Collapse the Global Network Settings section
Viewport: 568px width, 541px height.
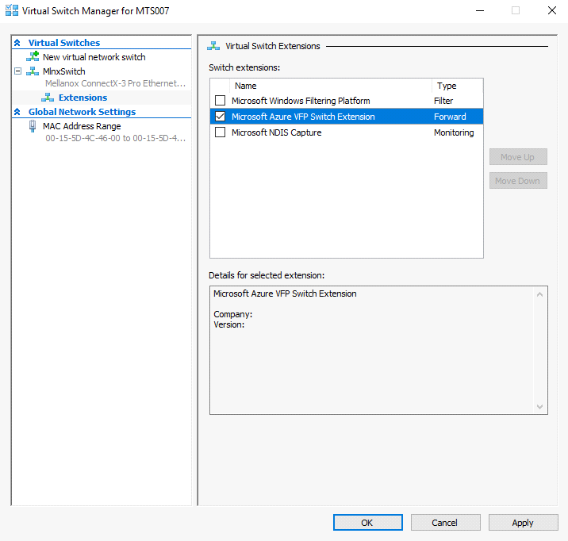[17, 112]
